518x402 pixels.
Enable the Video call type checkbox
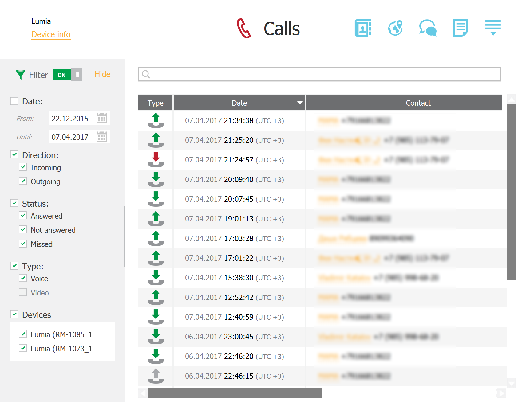pyautogui.click(x=23, y=292)
